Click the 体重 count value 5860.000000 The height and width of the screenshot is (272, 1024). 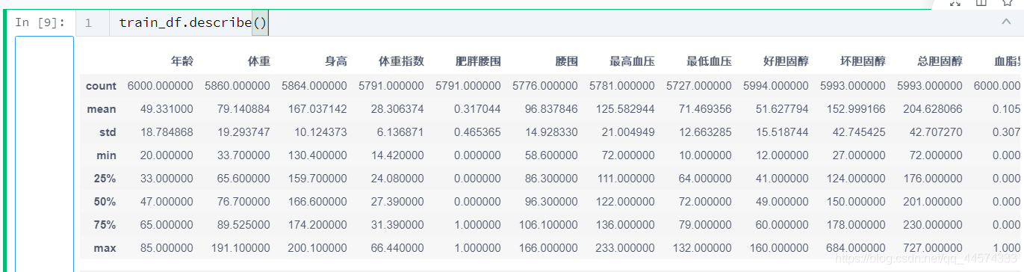pos(238,86)
